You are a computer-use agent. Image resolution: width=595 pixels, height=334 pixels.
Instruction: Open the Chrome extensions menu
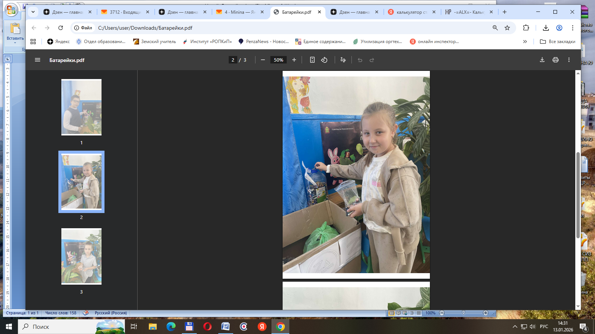(x=526, y=28)
